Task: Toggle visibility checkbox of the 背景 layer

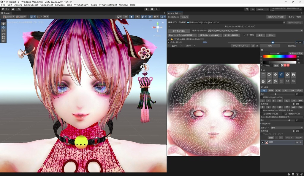Action: coord(262,142)
